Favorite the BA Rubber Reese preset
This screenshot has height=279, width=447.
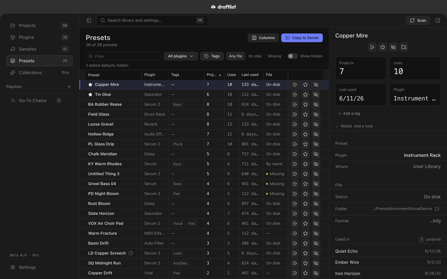pyautogui.click(x=305, y=104)
